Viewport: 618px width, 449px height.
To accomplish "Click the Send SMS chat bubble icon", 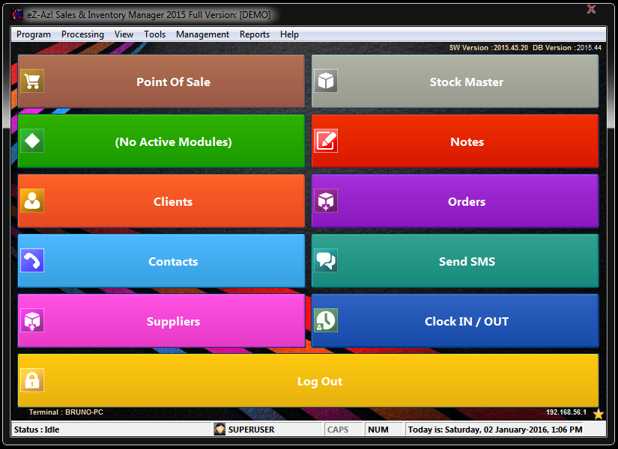I will (327, 260).
